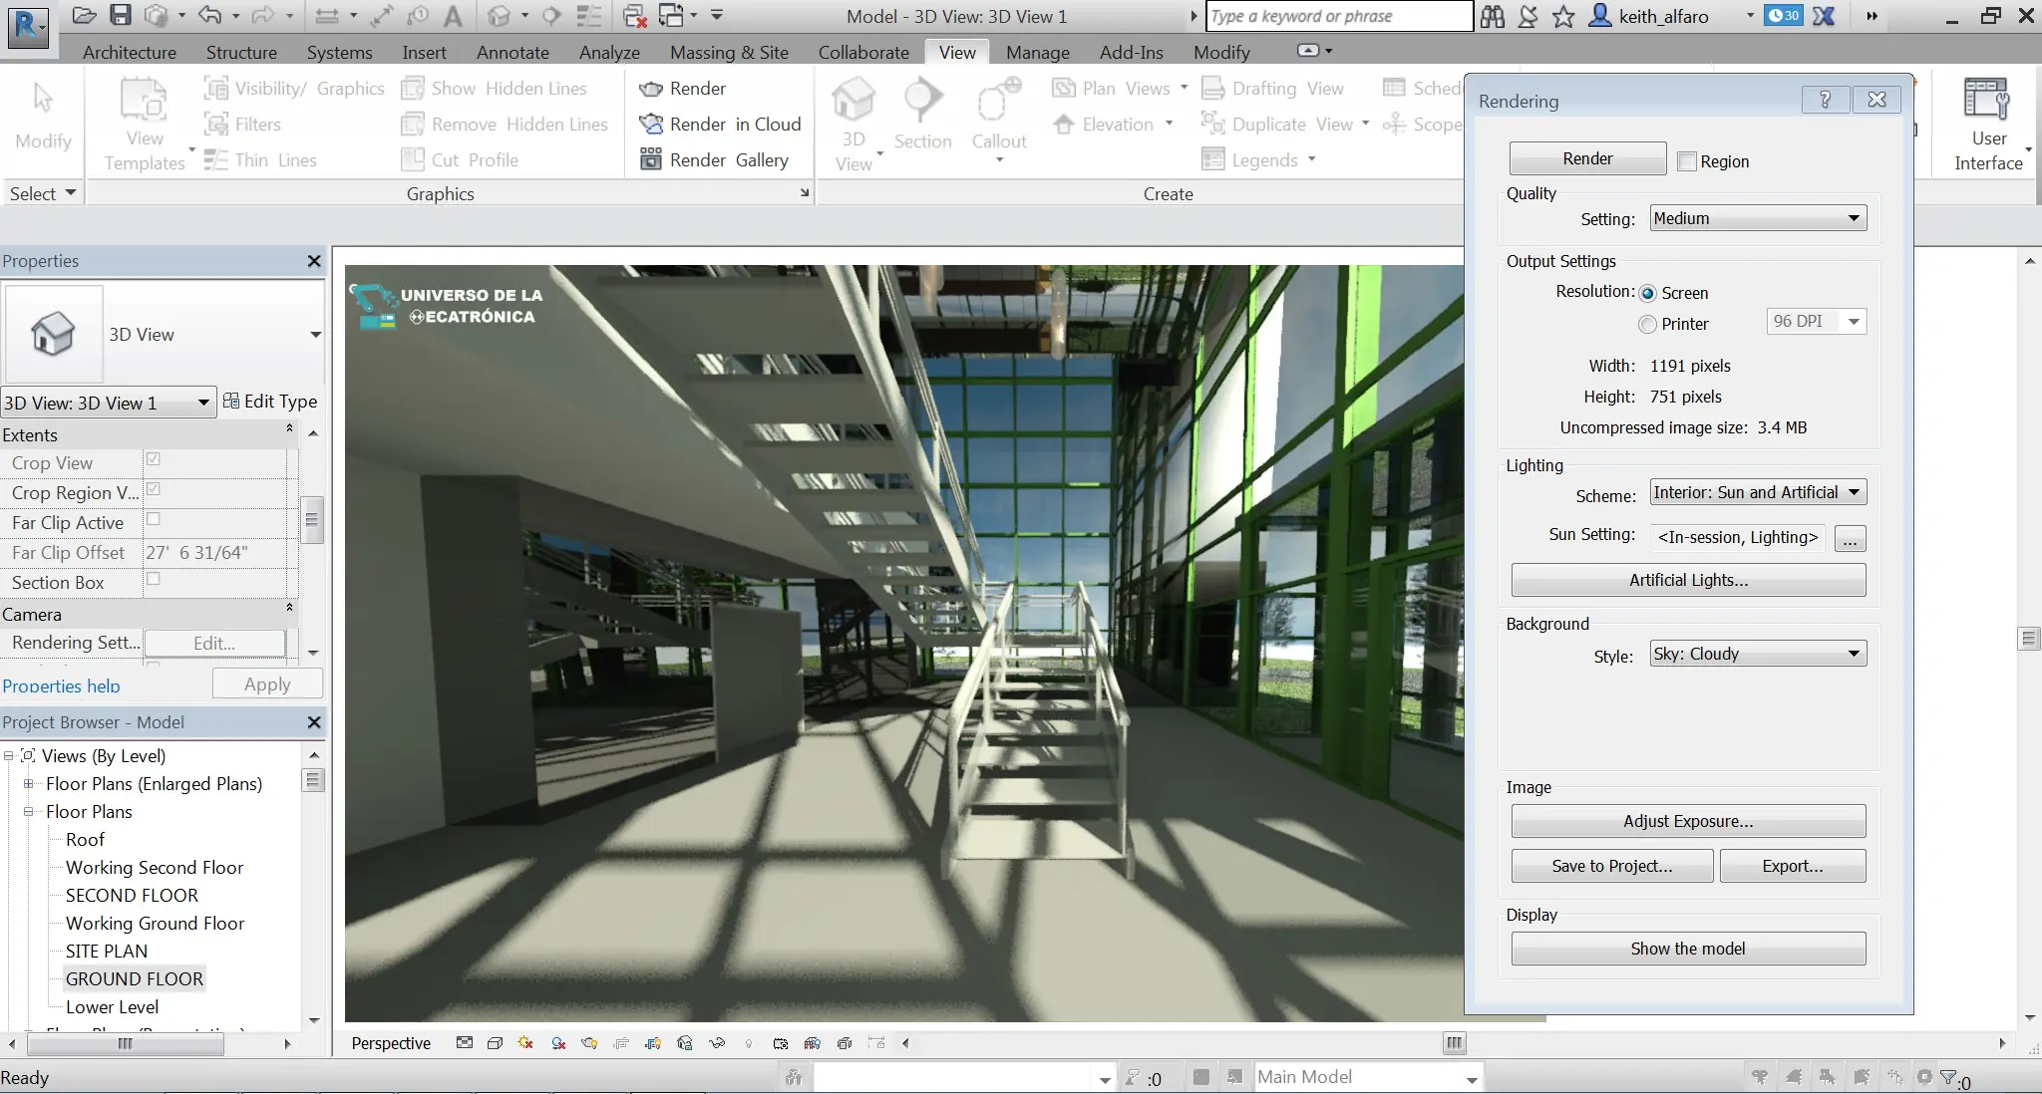2042x1094 pixels.
Task: Click the Render teapot icon in ribbon
Action: click(651, 89)
